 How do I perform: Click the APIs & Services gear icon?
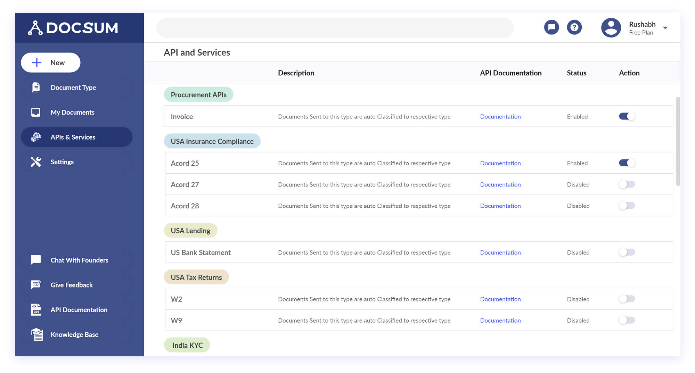[x=35, y=137]
